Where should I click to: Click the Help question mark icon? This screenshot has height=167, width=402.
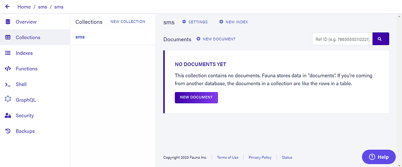pos(372,157)
